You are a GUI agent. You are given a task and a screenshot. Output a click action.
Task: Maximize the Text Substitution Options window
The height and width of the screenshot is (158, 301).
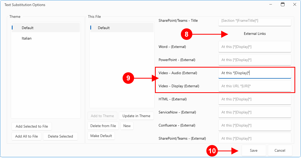pyautogui.click(x=282, y=4)
